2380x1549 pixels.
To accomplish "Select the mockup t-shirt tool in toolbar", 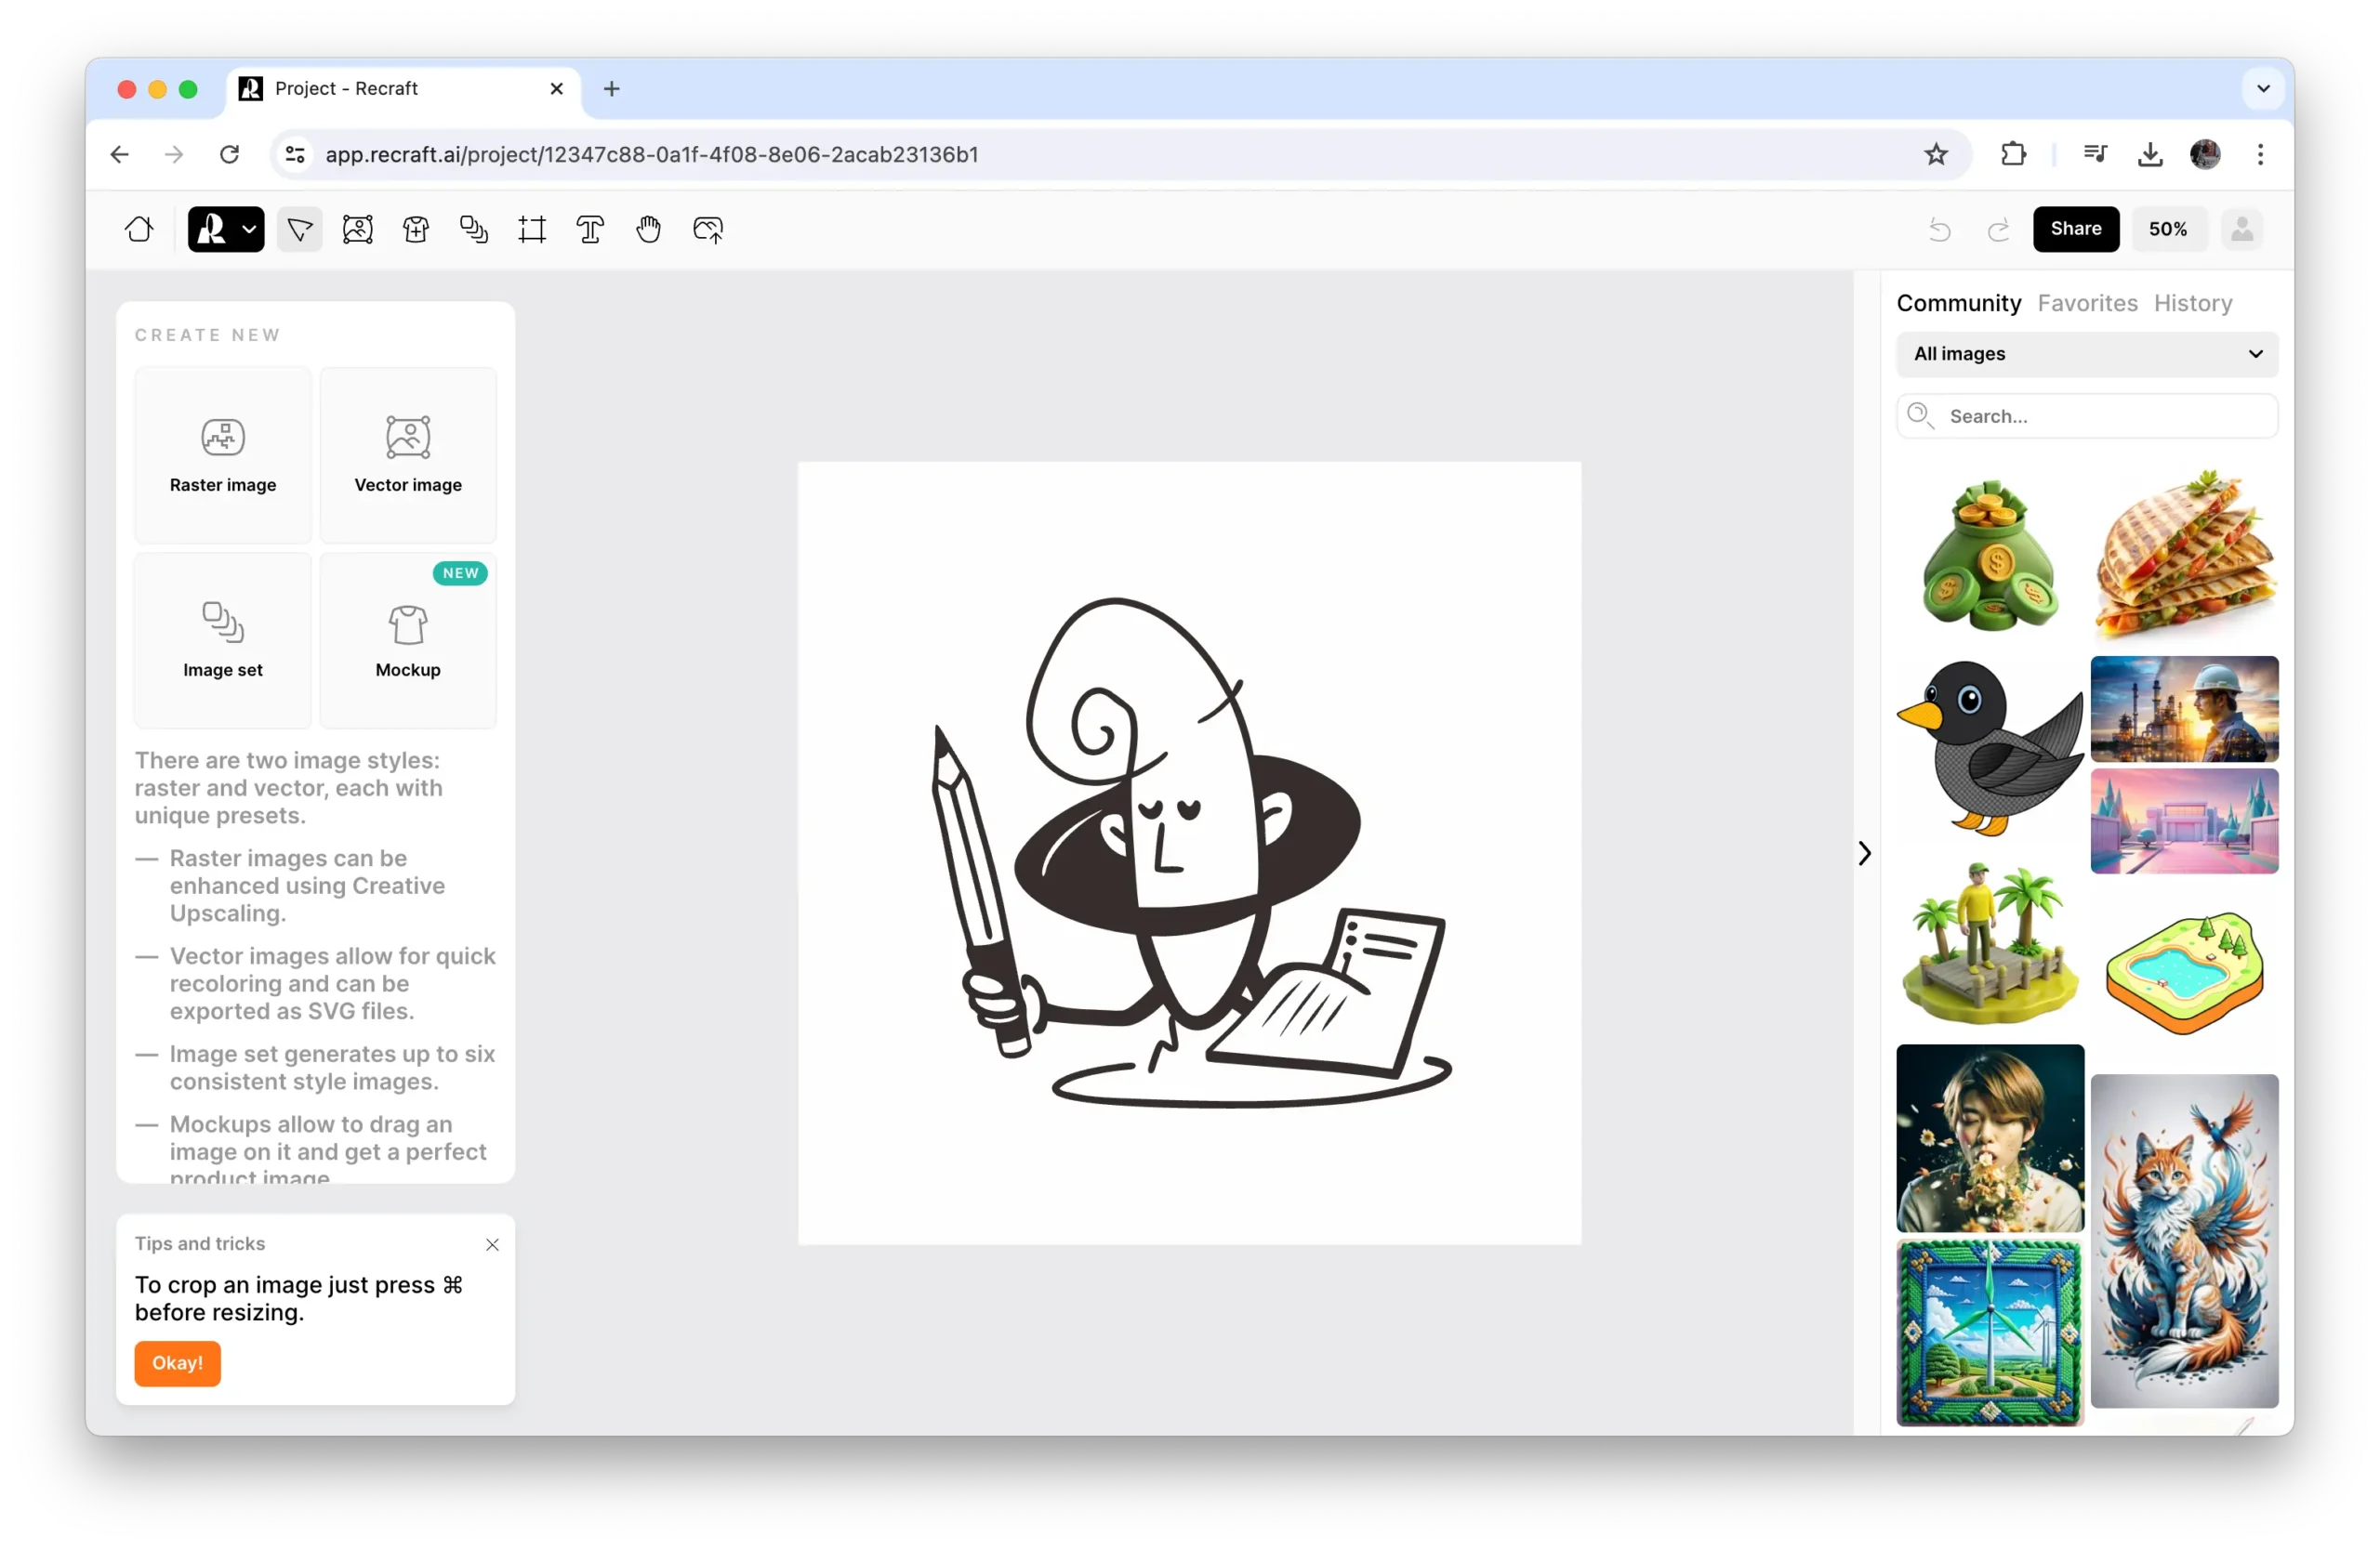I will (x=416, y=230).
